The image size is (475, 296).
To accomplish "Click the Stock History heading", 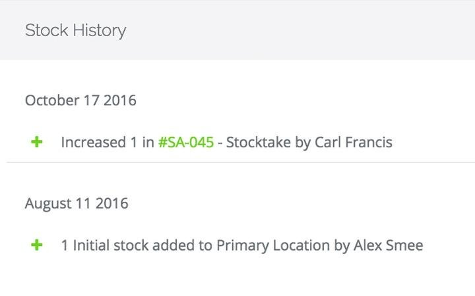I will pyautogui.click(x=75, y=30).
